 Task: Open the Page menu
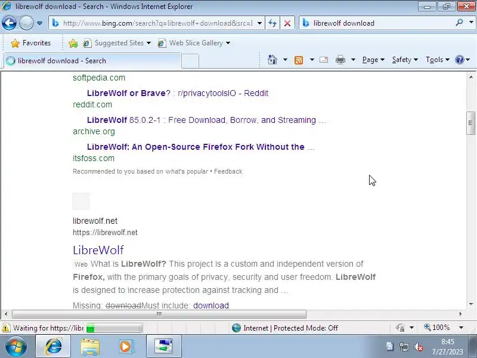click(373, 60)
